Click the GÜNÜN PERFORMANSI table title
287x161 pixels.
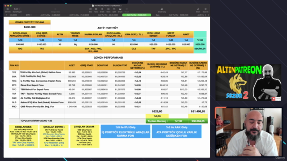tap(108, 58)
